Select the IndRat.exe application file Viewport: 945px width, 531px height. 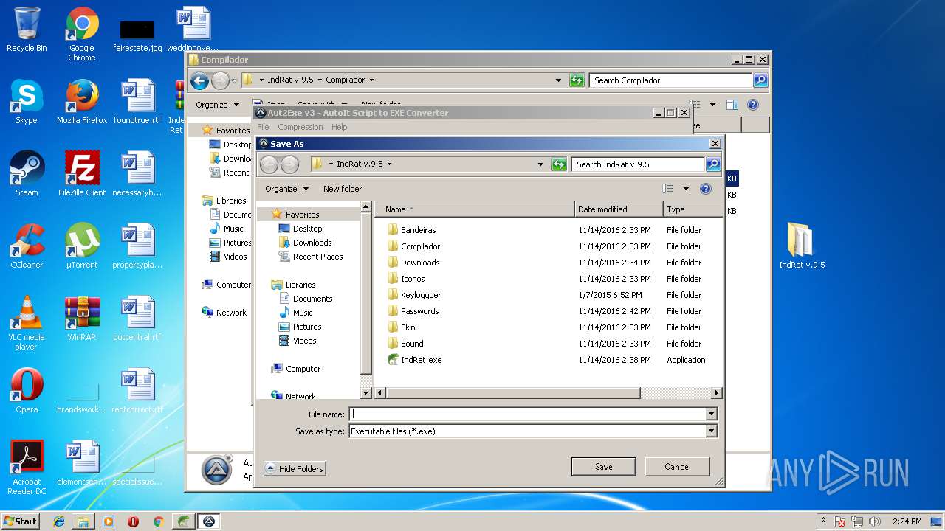point(421,360)
